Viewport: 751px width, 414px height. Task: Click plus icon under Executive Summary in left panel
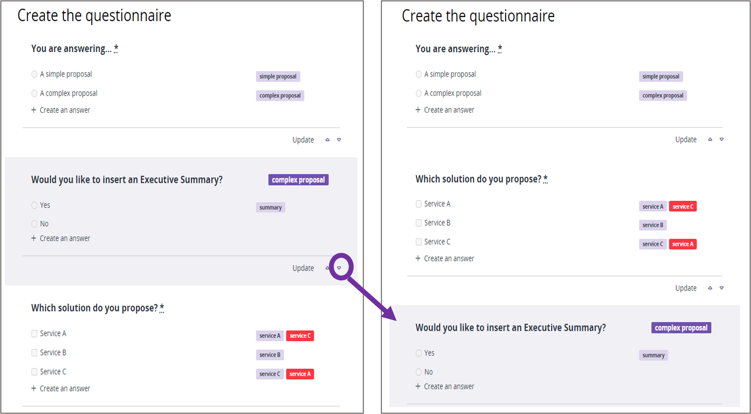pos(34,238)
